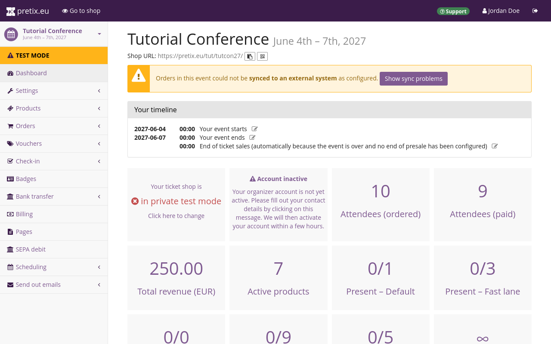
Task: Select SEPA debit in the sidebar
Action: pyautogui.click(x=30, y=249)
